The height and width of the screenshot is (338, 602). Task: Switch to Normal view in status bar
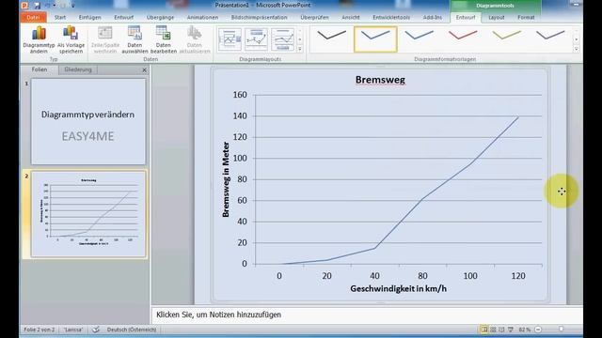click(x=484, y=330)
